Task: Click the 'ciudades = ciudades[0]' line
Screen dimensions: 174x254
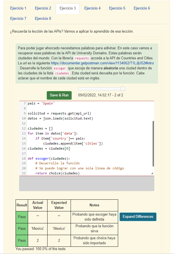Action: (x=49, y=148)
